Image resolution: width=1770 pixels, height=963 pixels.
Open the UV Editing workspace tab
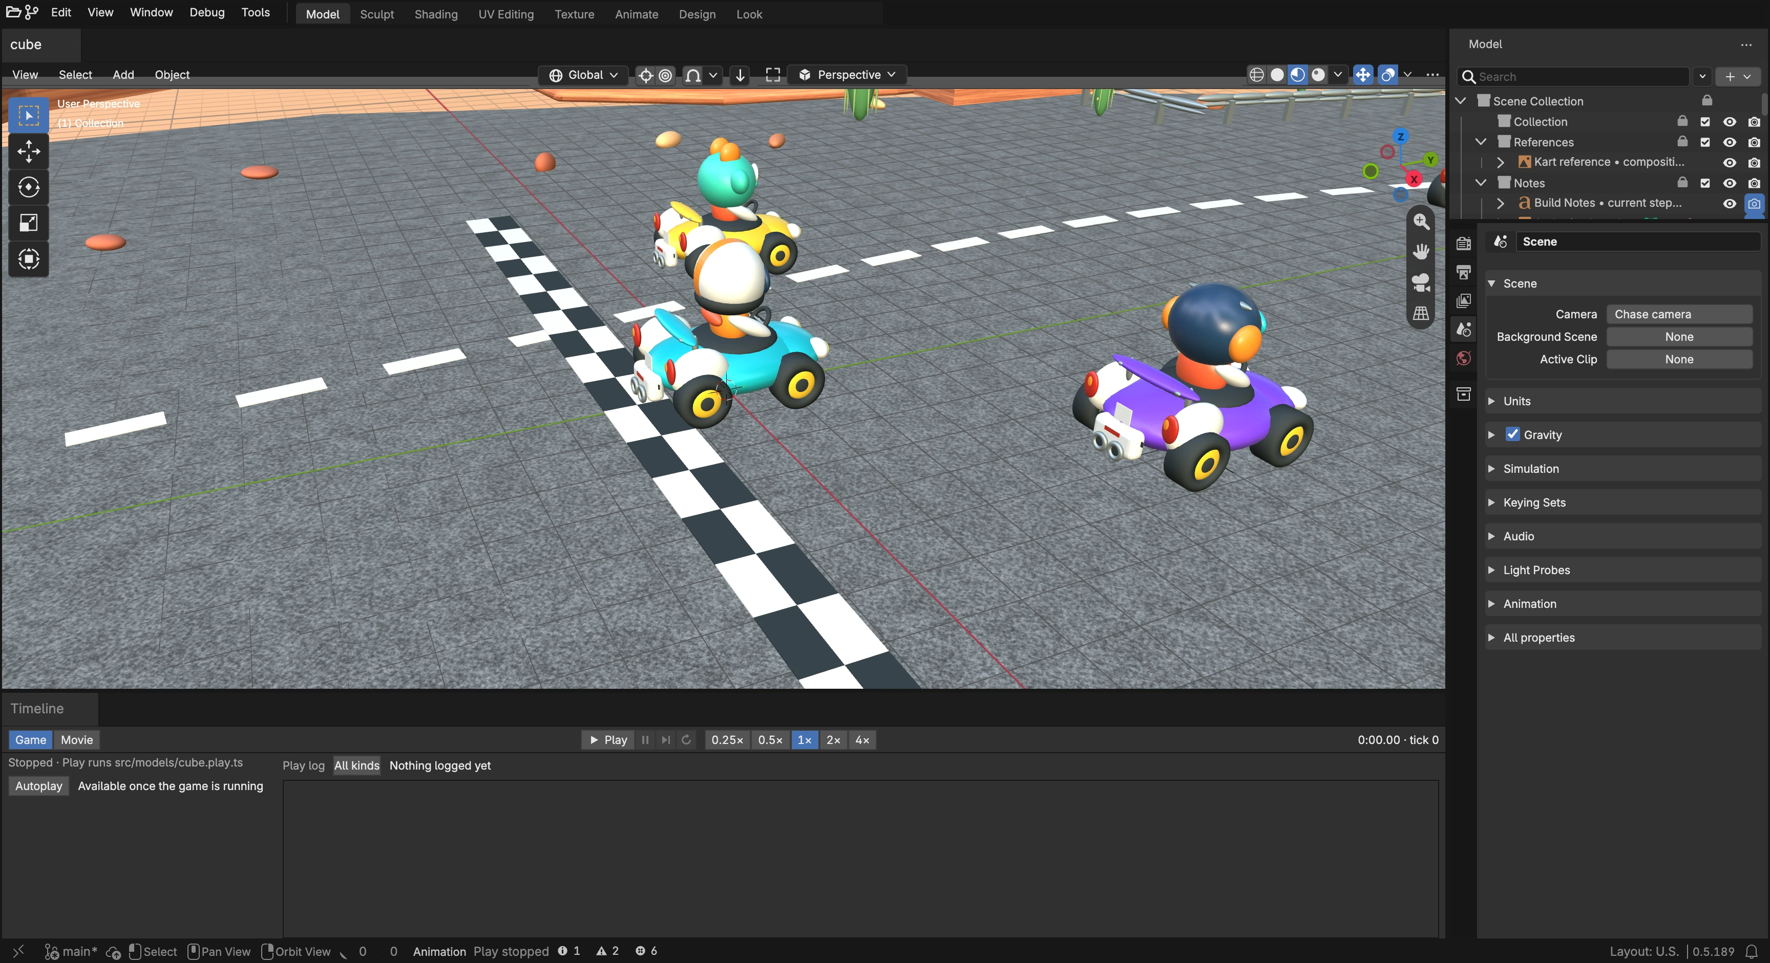click(505, 14)
